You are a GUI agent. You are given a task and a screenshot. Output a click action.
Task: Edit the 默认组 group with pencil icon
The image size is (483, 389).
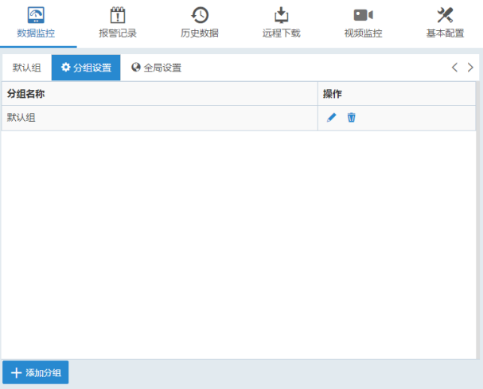[x=332, y=118]
